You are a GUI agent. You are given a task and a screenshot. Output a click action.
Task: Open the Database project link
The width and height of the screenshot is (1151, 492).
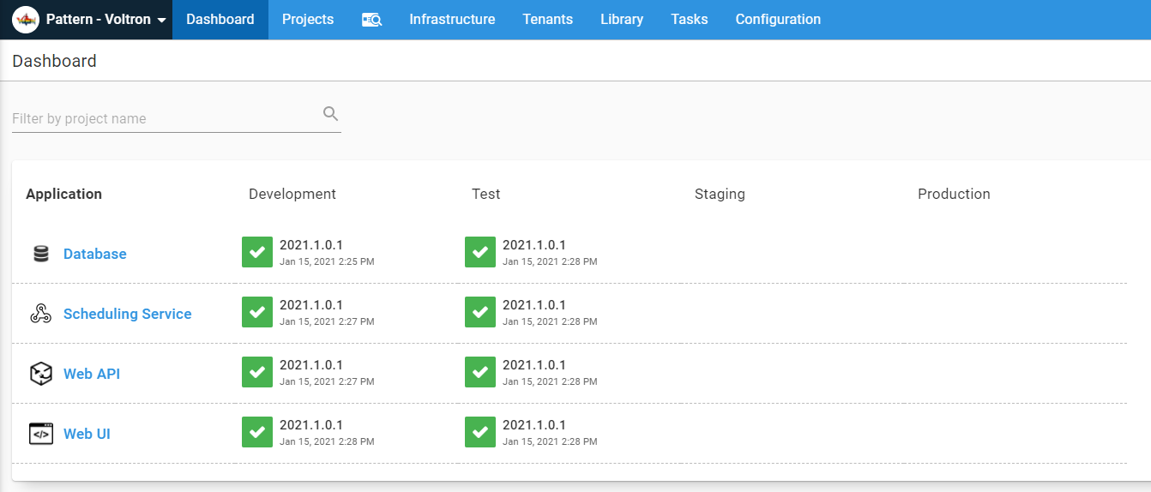[95, 254]
